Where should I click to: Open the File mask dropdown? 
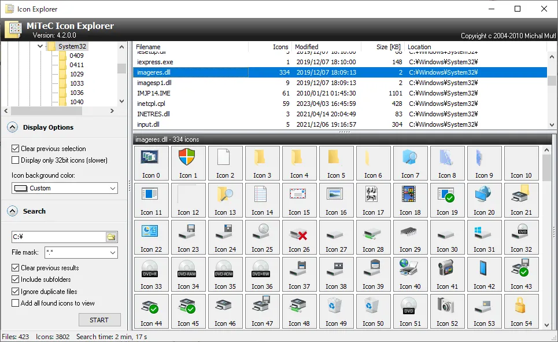81,252
